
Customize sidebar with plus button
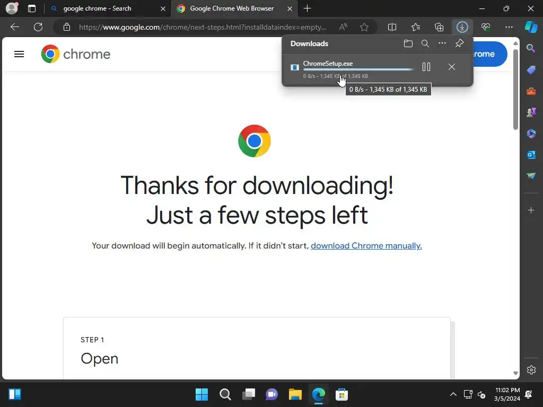(x=531, y=210)
